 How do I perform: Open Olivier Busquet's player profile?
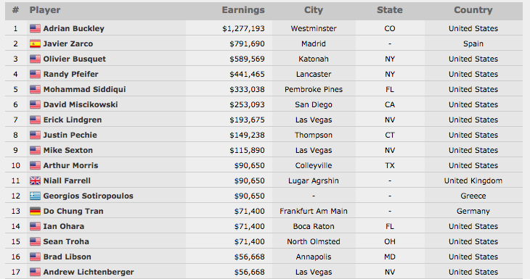point(74,59)
